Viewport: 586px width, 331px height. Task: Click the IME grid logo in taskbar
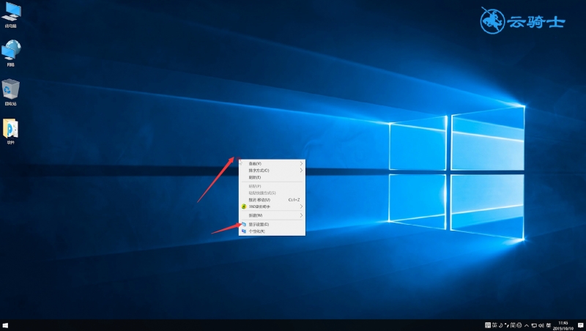(488, 325)
